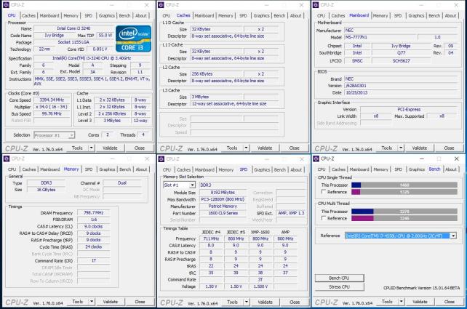Screen dimensions: 467x309
Task: Click the CPU-Z title icon in the SPD-tab window
Action: (161, 159)
